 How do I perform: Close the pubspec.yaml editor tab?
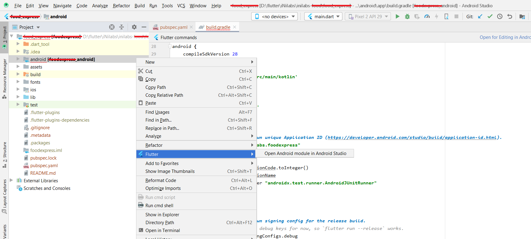click(191, 27)
